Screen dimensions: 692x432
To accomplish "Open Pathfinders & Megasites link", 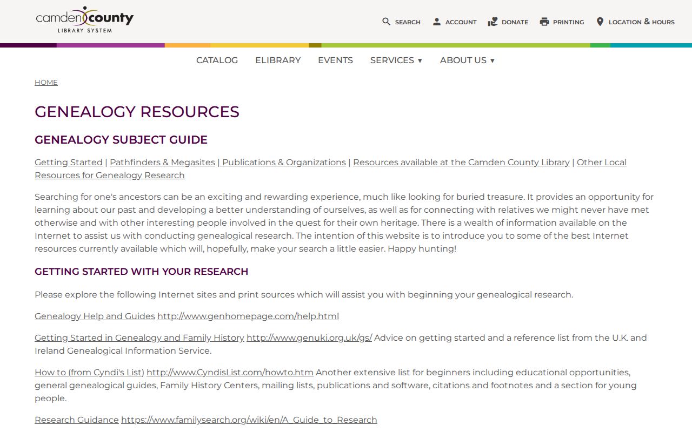I will coord(162,163).
